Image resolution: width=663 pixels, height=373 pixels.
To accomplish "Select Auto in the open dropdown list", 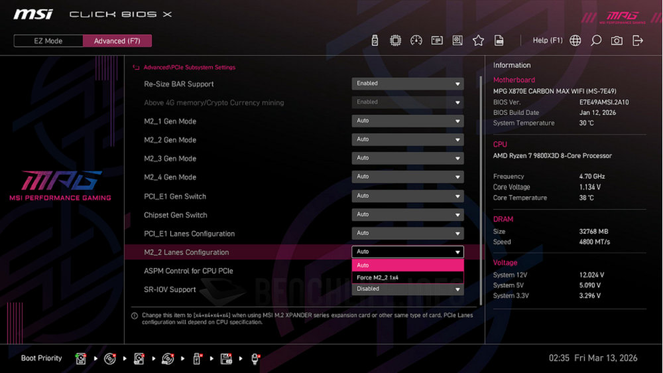I will coord(407,265).
